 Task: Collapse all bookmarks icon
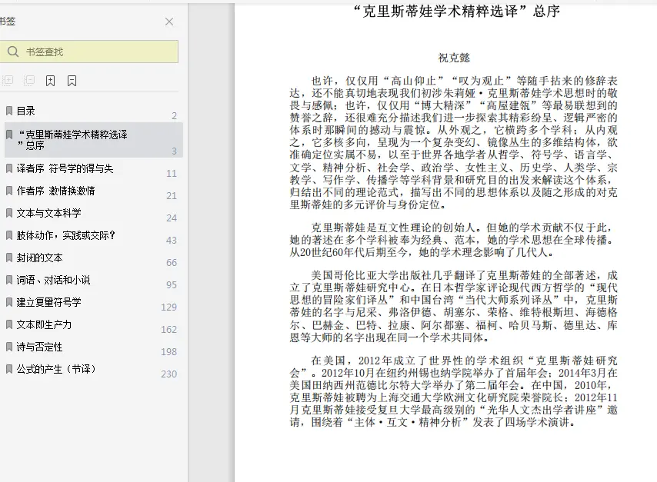point(29,80)
